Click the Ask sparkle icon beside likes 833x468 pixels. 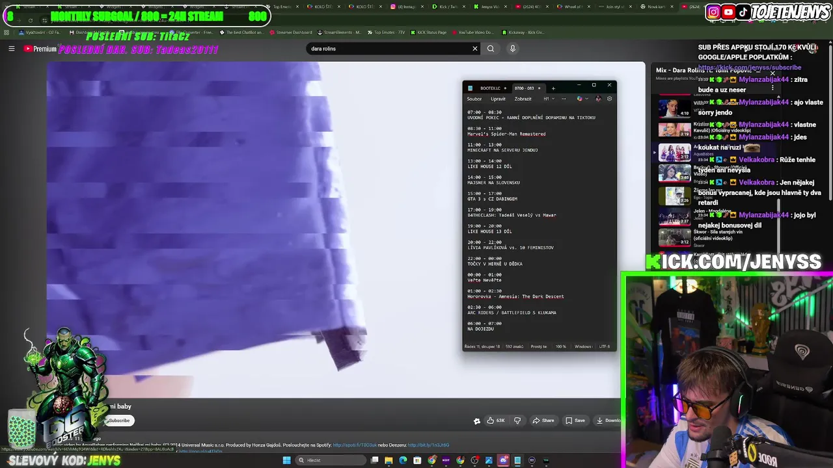click(476, 421)
